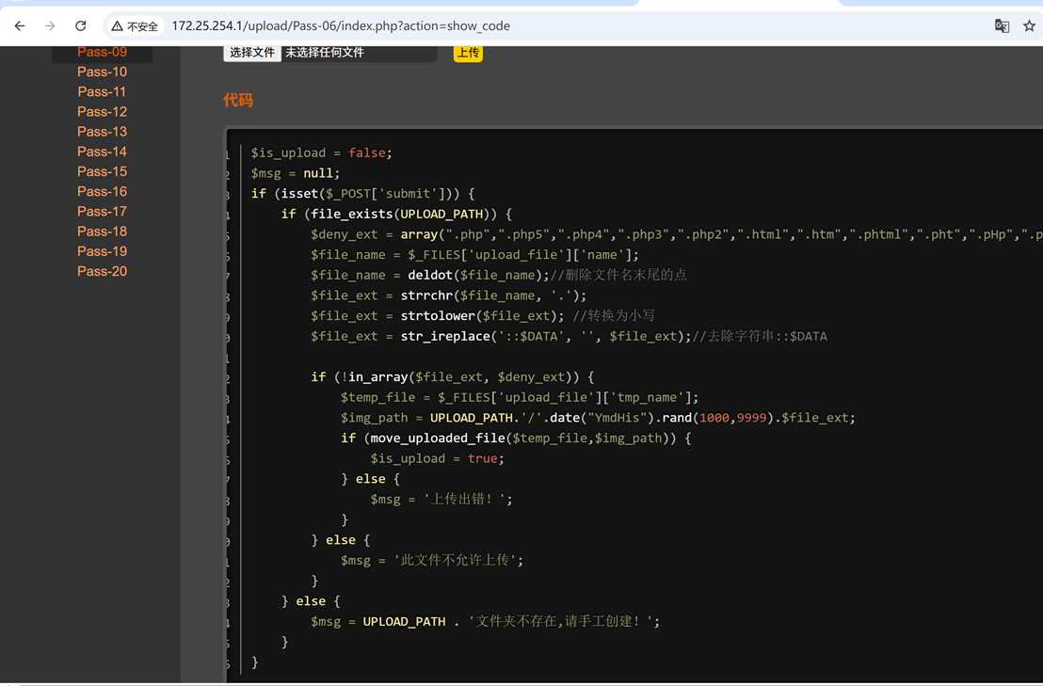Click the code line "$is_upload = false;"

coord(321,152)
